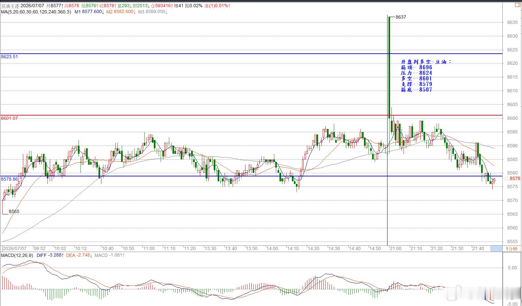Click the MA(5,20,60,30,60,120,240,360,3) indicator label
The height and width of the screenshot is (306, 522).
click(x=36, y=12)
